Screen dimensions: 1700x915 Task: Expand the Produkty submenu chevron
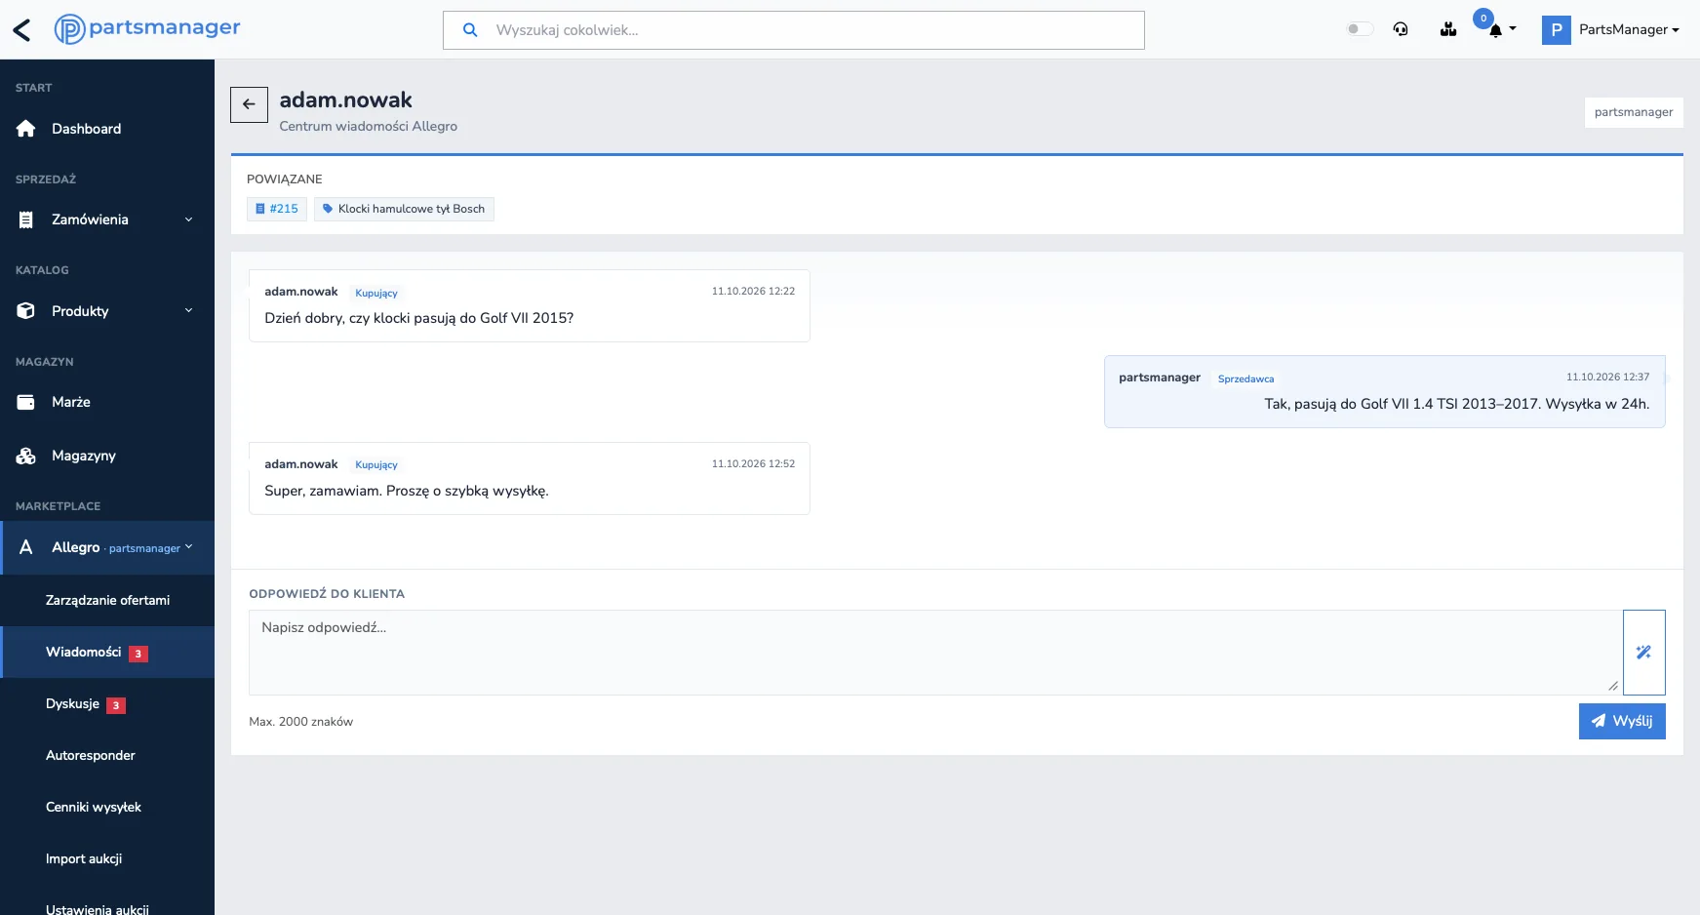click(x=189, y=311)
